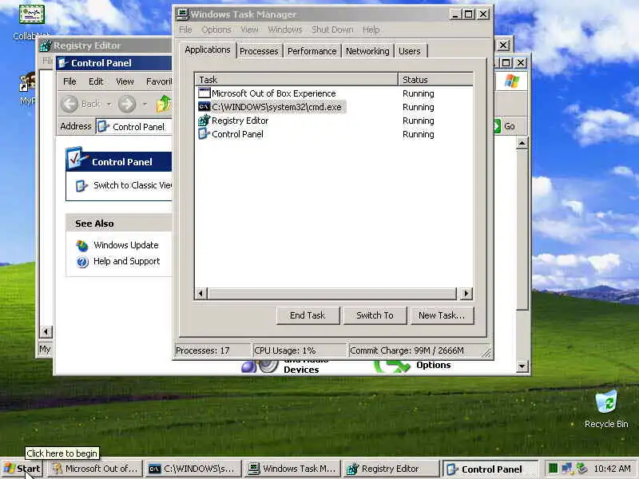
Task: Click the Windows Update globe icon
Action: [x=82, y=246]
